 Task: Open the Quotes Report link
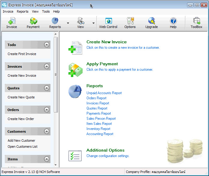coord(97,108)
